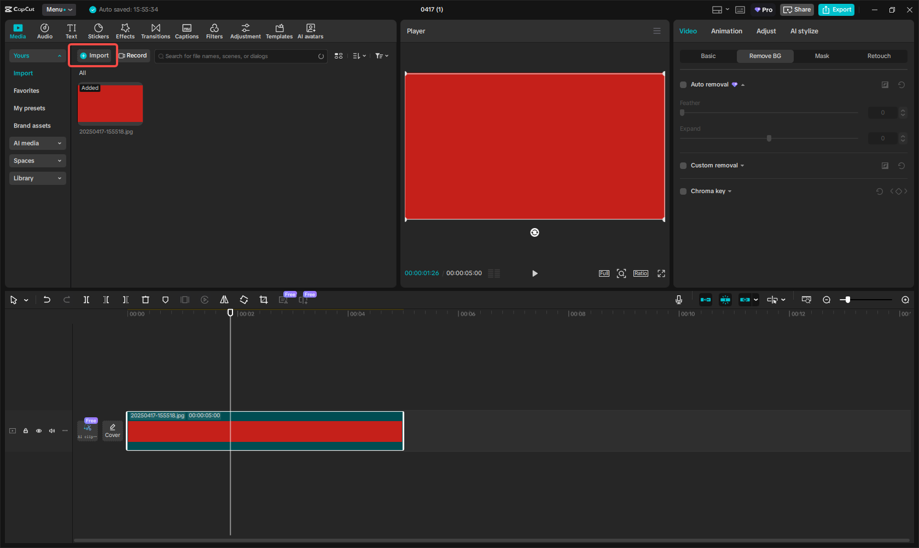Adjust the Feather slider
The width and height of the screenshot is (919, 548).
682,112
